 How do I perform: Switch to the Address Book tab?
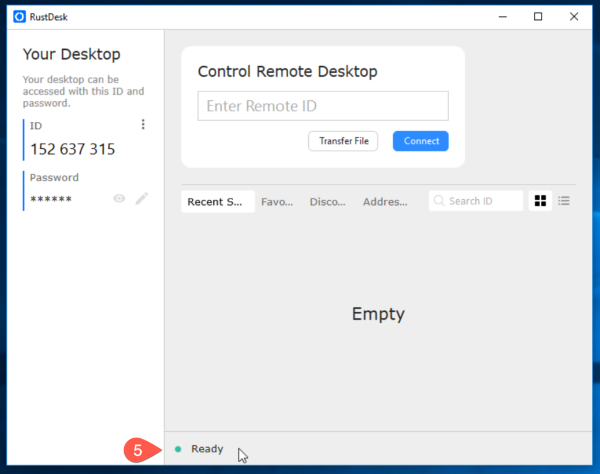(x=386, y=202)
